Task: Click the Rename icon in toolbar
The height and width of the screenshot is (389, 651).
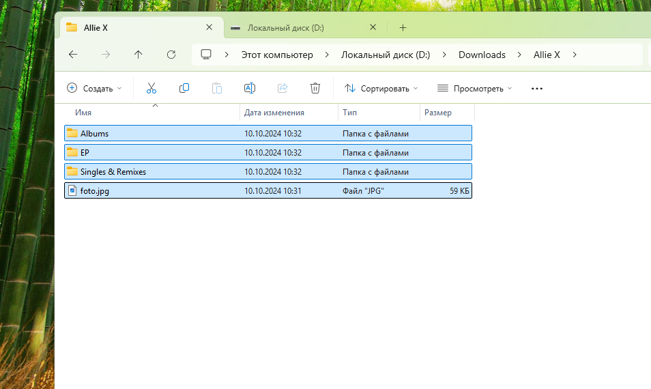Action: coord(250,88)
